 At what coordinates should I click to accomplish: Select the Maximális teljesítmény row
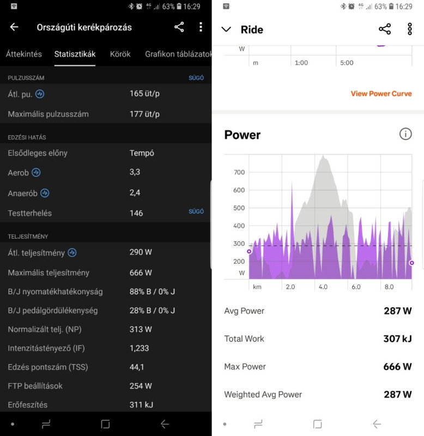coord(106,273)
